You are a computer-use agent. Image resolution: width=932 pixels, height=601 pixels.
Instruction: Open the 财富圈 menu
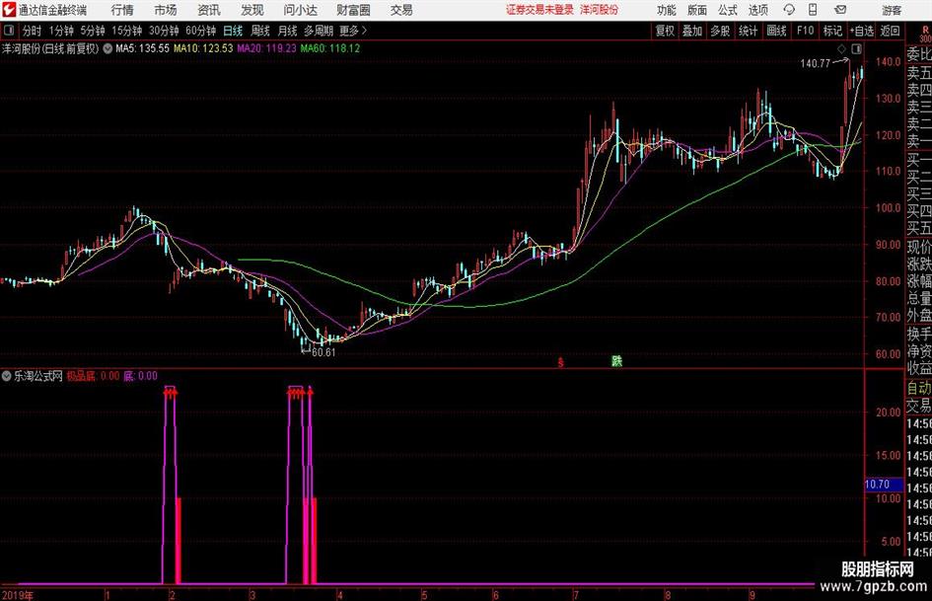coord(353,10)
